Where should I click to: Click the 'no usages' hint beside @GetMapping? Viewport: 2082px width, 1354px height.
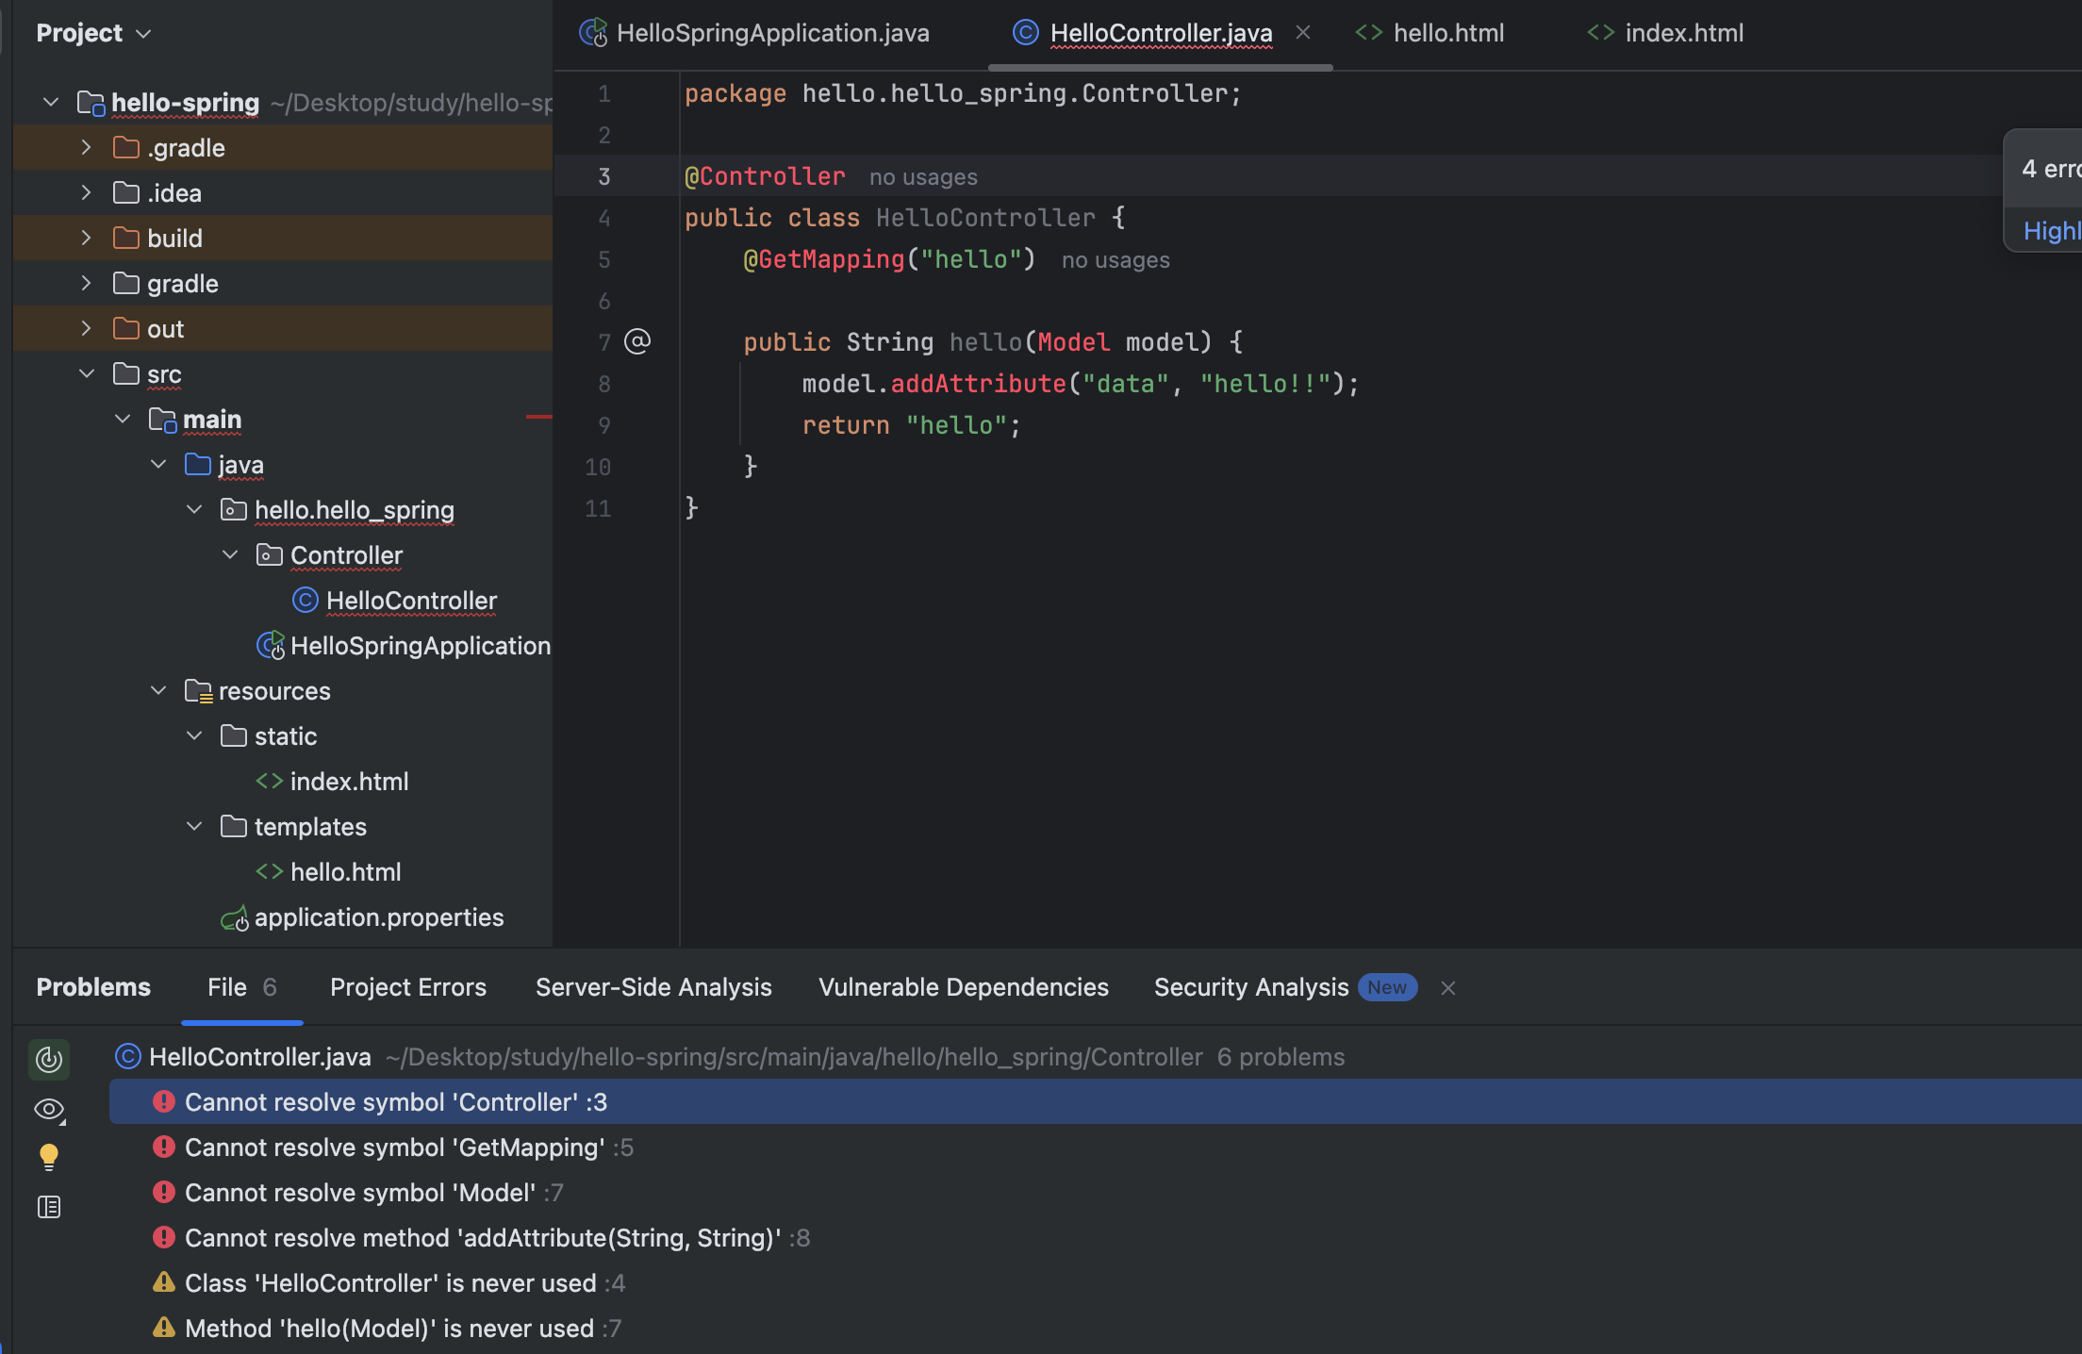point(1115,260)
